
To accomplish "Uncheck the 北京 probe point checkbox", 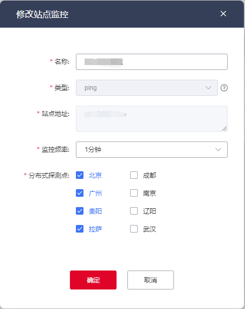I will [80, 175].
